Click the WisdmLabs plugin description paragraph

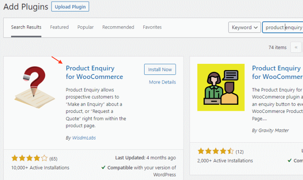(x=96, y=108)
